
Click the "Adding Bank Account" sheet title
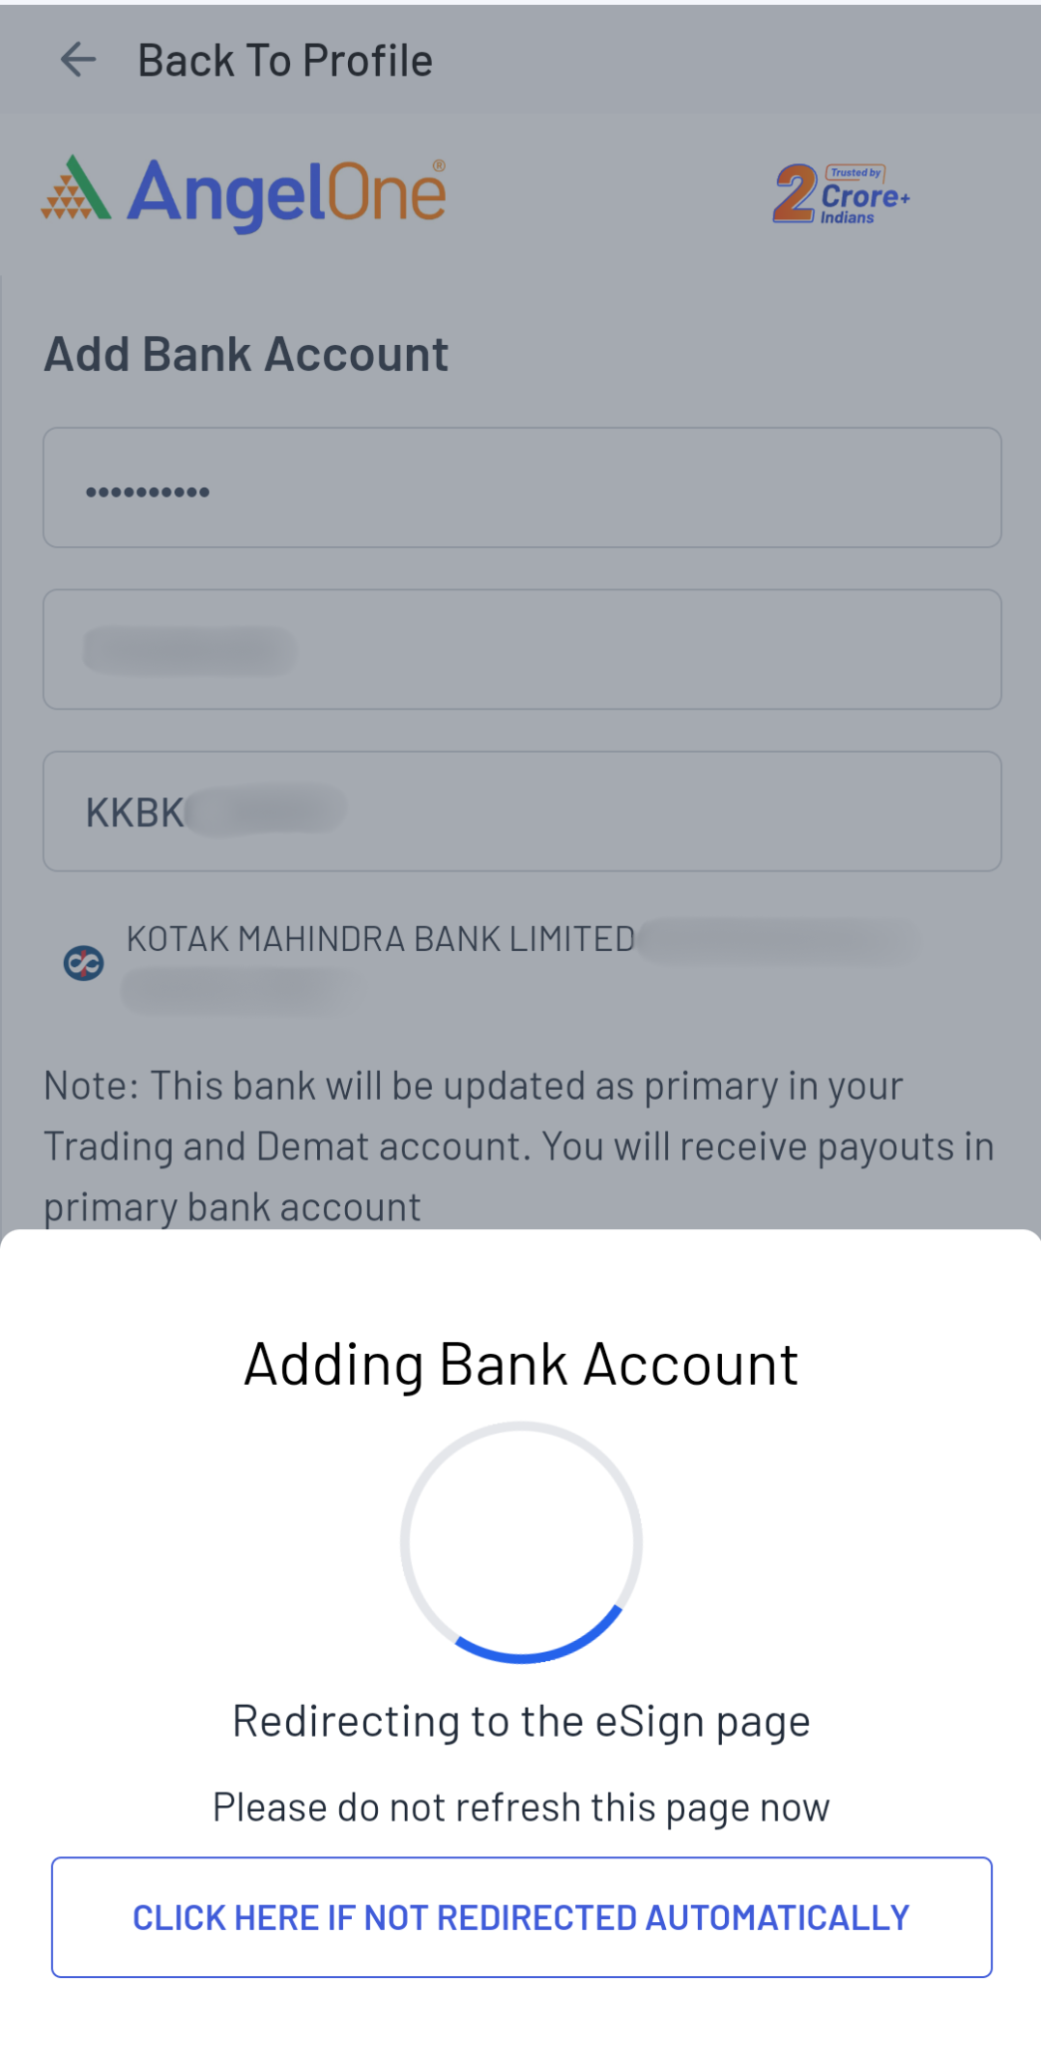(x=521, y=1364)
